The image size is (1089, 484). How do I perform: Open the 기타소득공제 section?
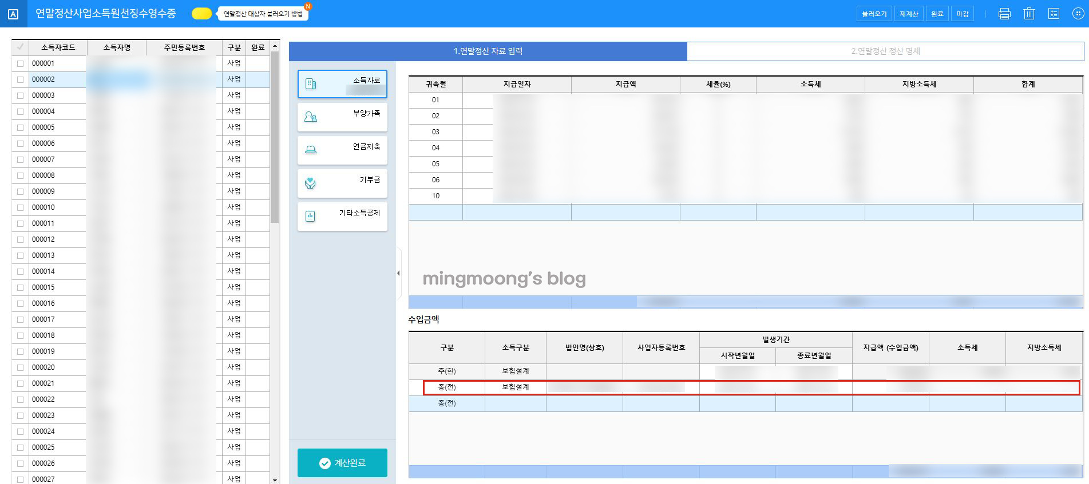point(342,217)
